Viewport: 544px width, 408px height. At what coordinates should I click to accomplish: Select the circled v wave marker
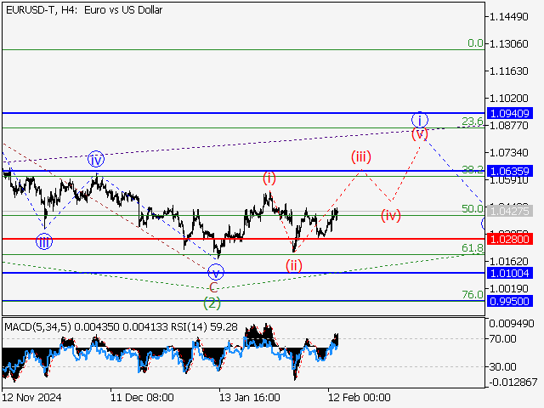(216, 272)
